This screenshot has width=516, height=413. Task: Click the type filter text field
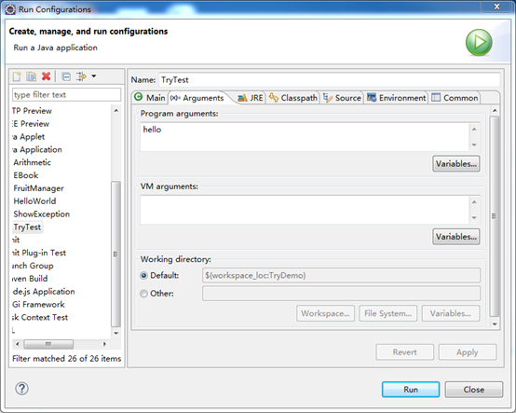pos(66,95)
